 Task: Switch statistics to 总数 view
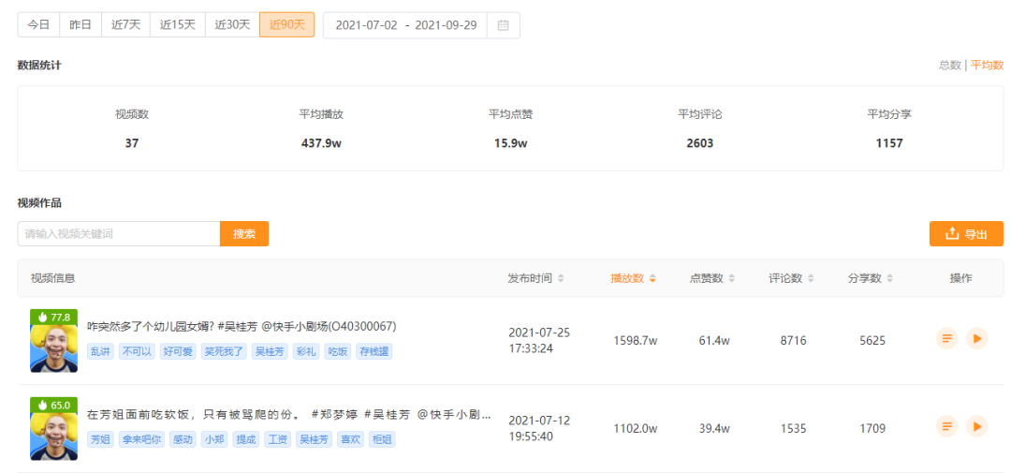point(950,66)
